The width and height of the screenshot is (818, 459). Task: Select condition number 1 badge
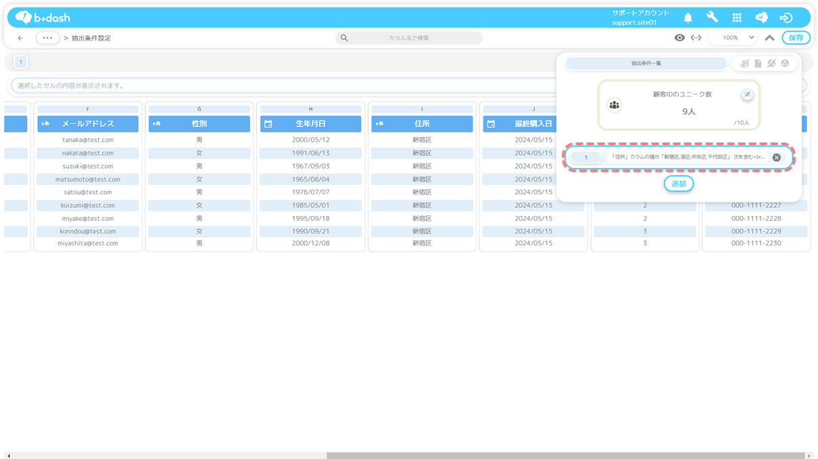[x=586, y=157]
